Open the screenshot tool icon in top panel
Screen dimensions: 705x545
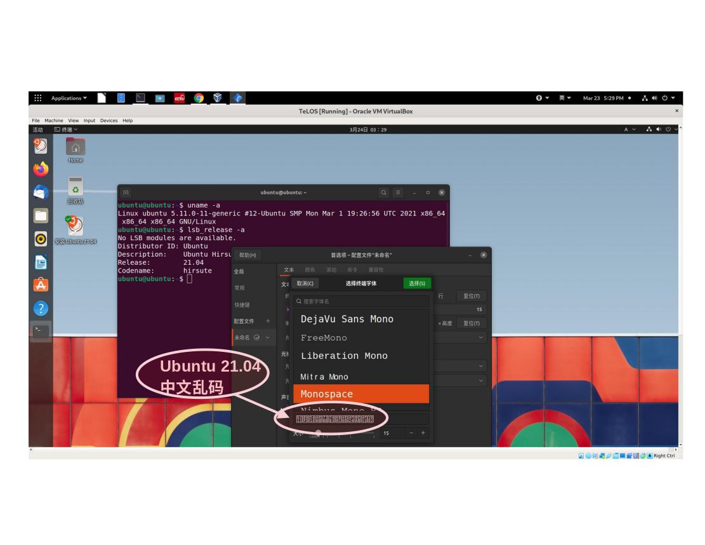[160, 98]
